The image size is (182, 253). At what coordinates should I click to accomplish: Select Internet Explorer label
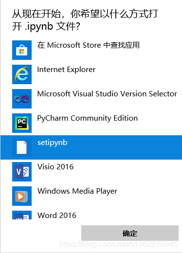pyautogui.click(x=66, y=70)
